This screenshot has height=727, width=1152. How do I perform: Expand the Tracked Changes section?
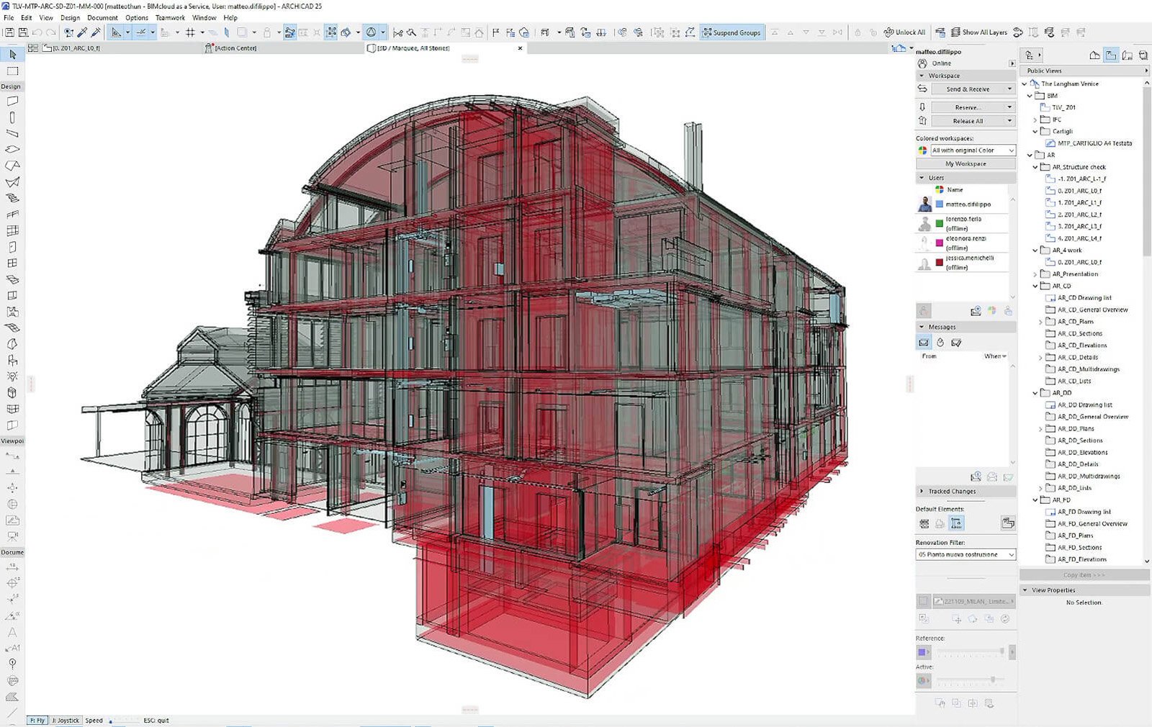tap(952, 492)
